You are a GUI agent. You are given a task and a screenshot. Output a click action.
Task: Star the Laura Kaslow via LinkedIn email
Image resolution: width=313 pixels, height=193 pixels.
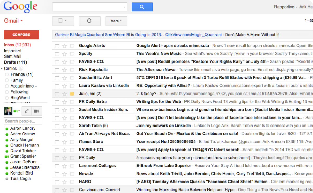click(x=65, y=86)
